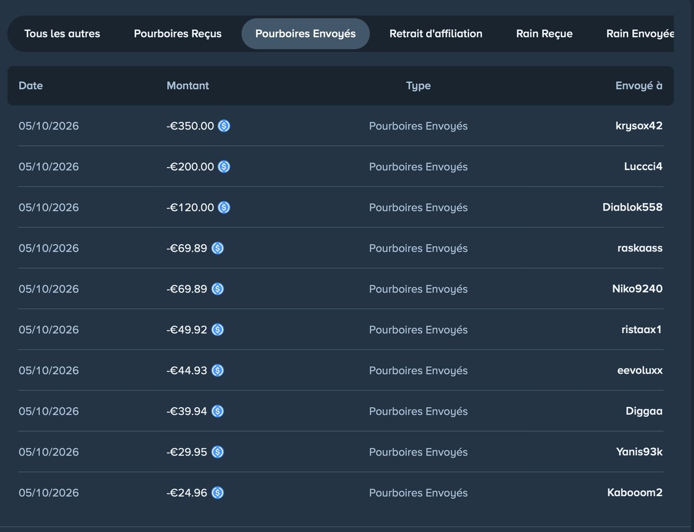Click the Montant column header
The height and width of the screenshot is (532, 694).
click(x=188, y=86)
